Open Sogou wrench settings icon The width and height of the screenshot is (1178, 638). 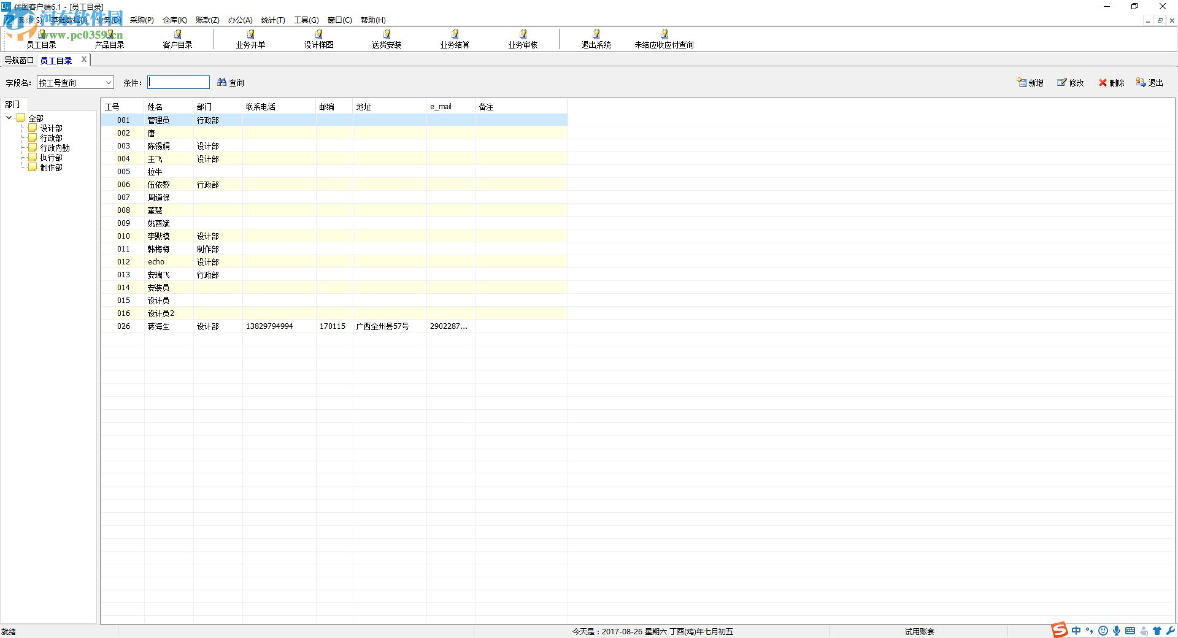point(1171,631)
